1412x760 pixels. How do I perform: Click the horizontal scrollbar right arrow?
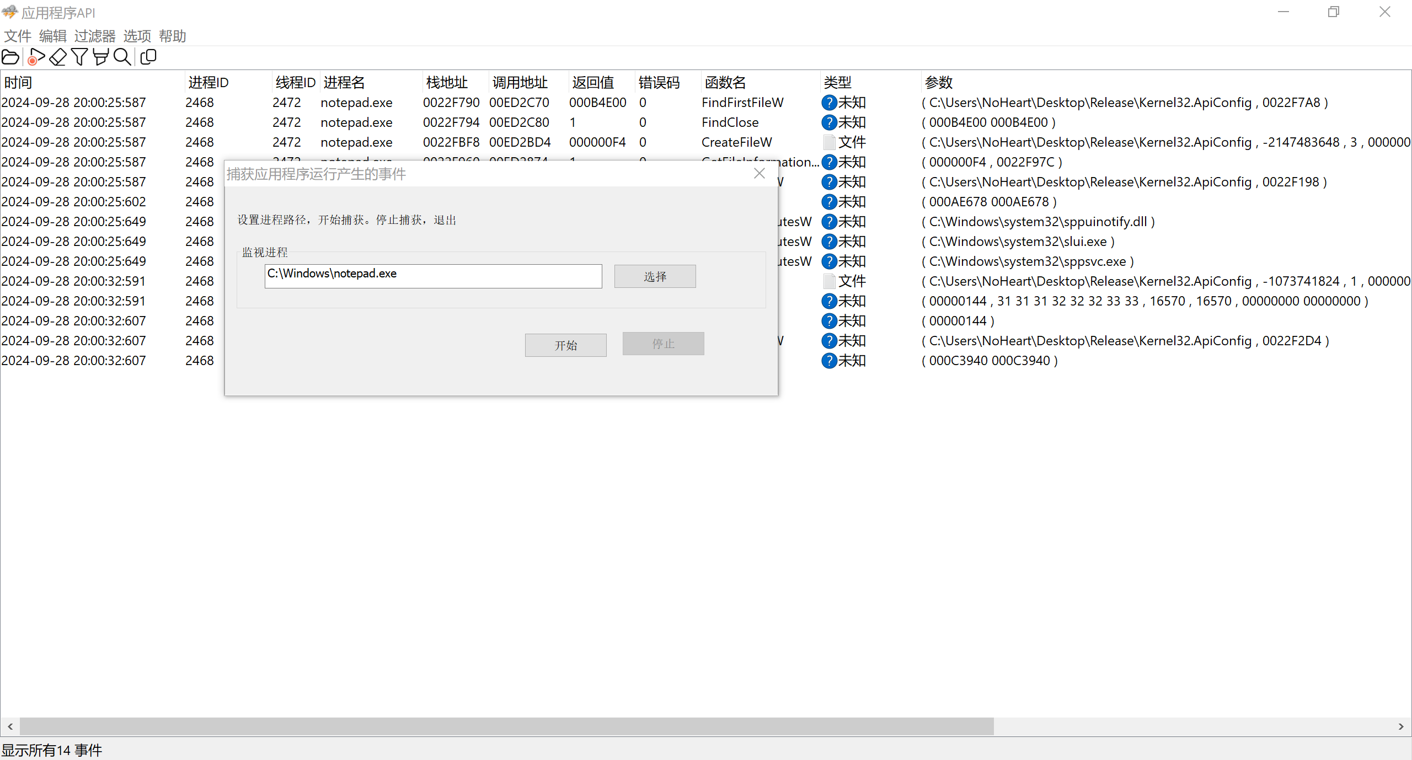1401,727
